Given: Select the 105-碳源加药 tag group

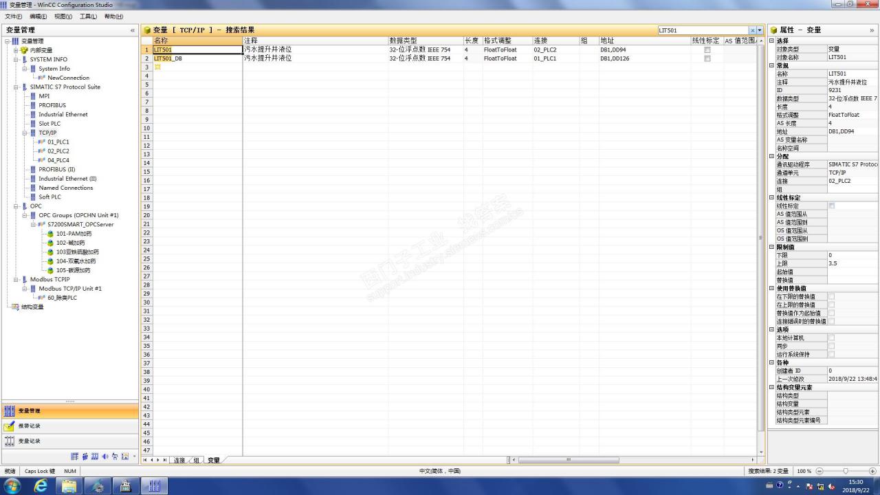Looking at the screenshot, I should pos(73,270).
